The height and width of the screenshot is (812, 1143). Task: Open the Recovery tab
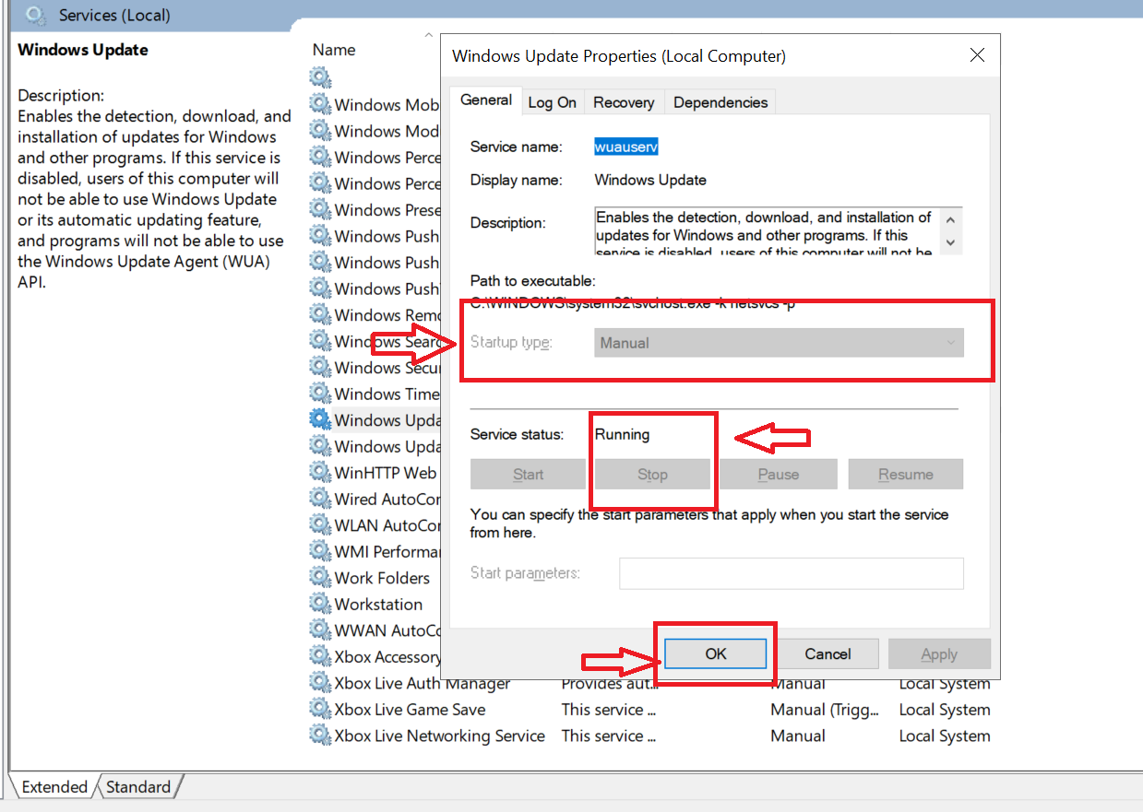(624, 102)
